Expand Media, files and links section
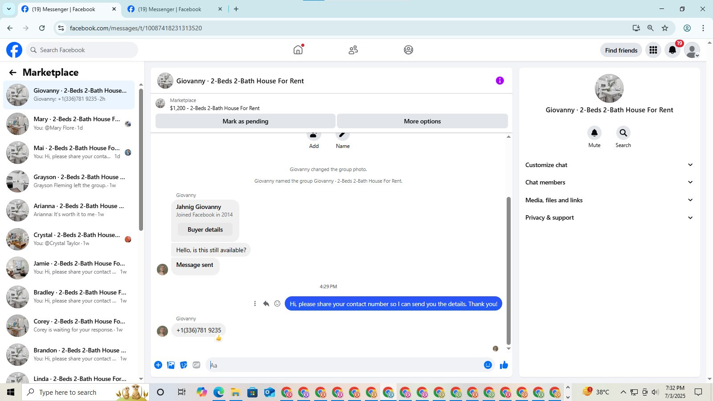Viewport: 713px width, 401px height. point(609,200)
